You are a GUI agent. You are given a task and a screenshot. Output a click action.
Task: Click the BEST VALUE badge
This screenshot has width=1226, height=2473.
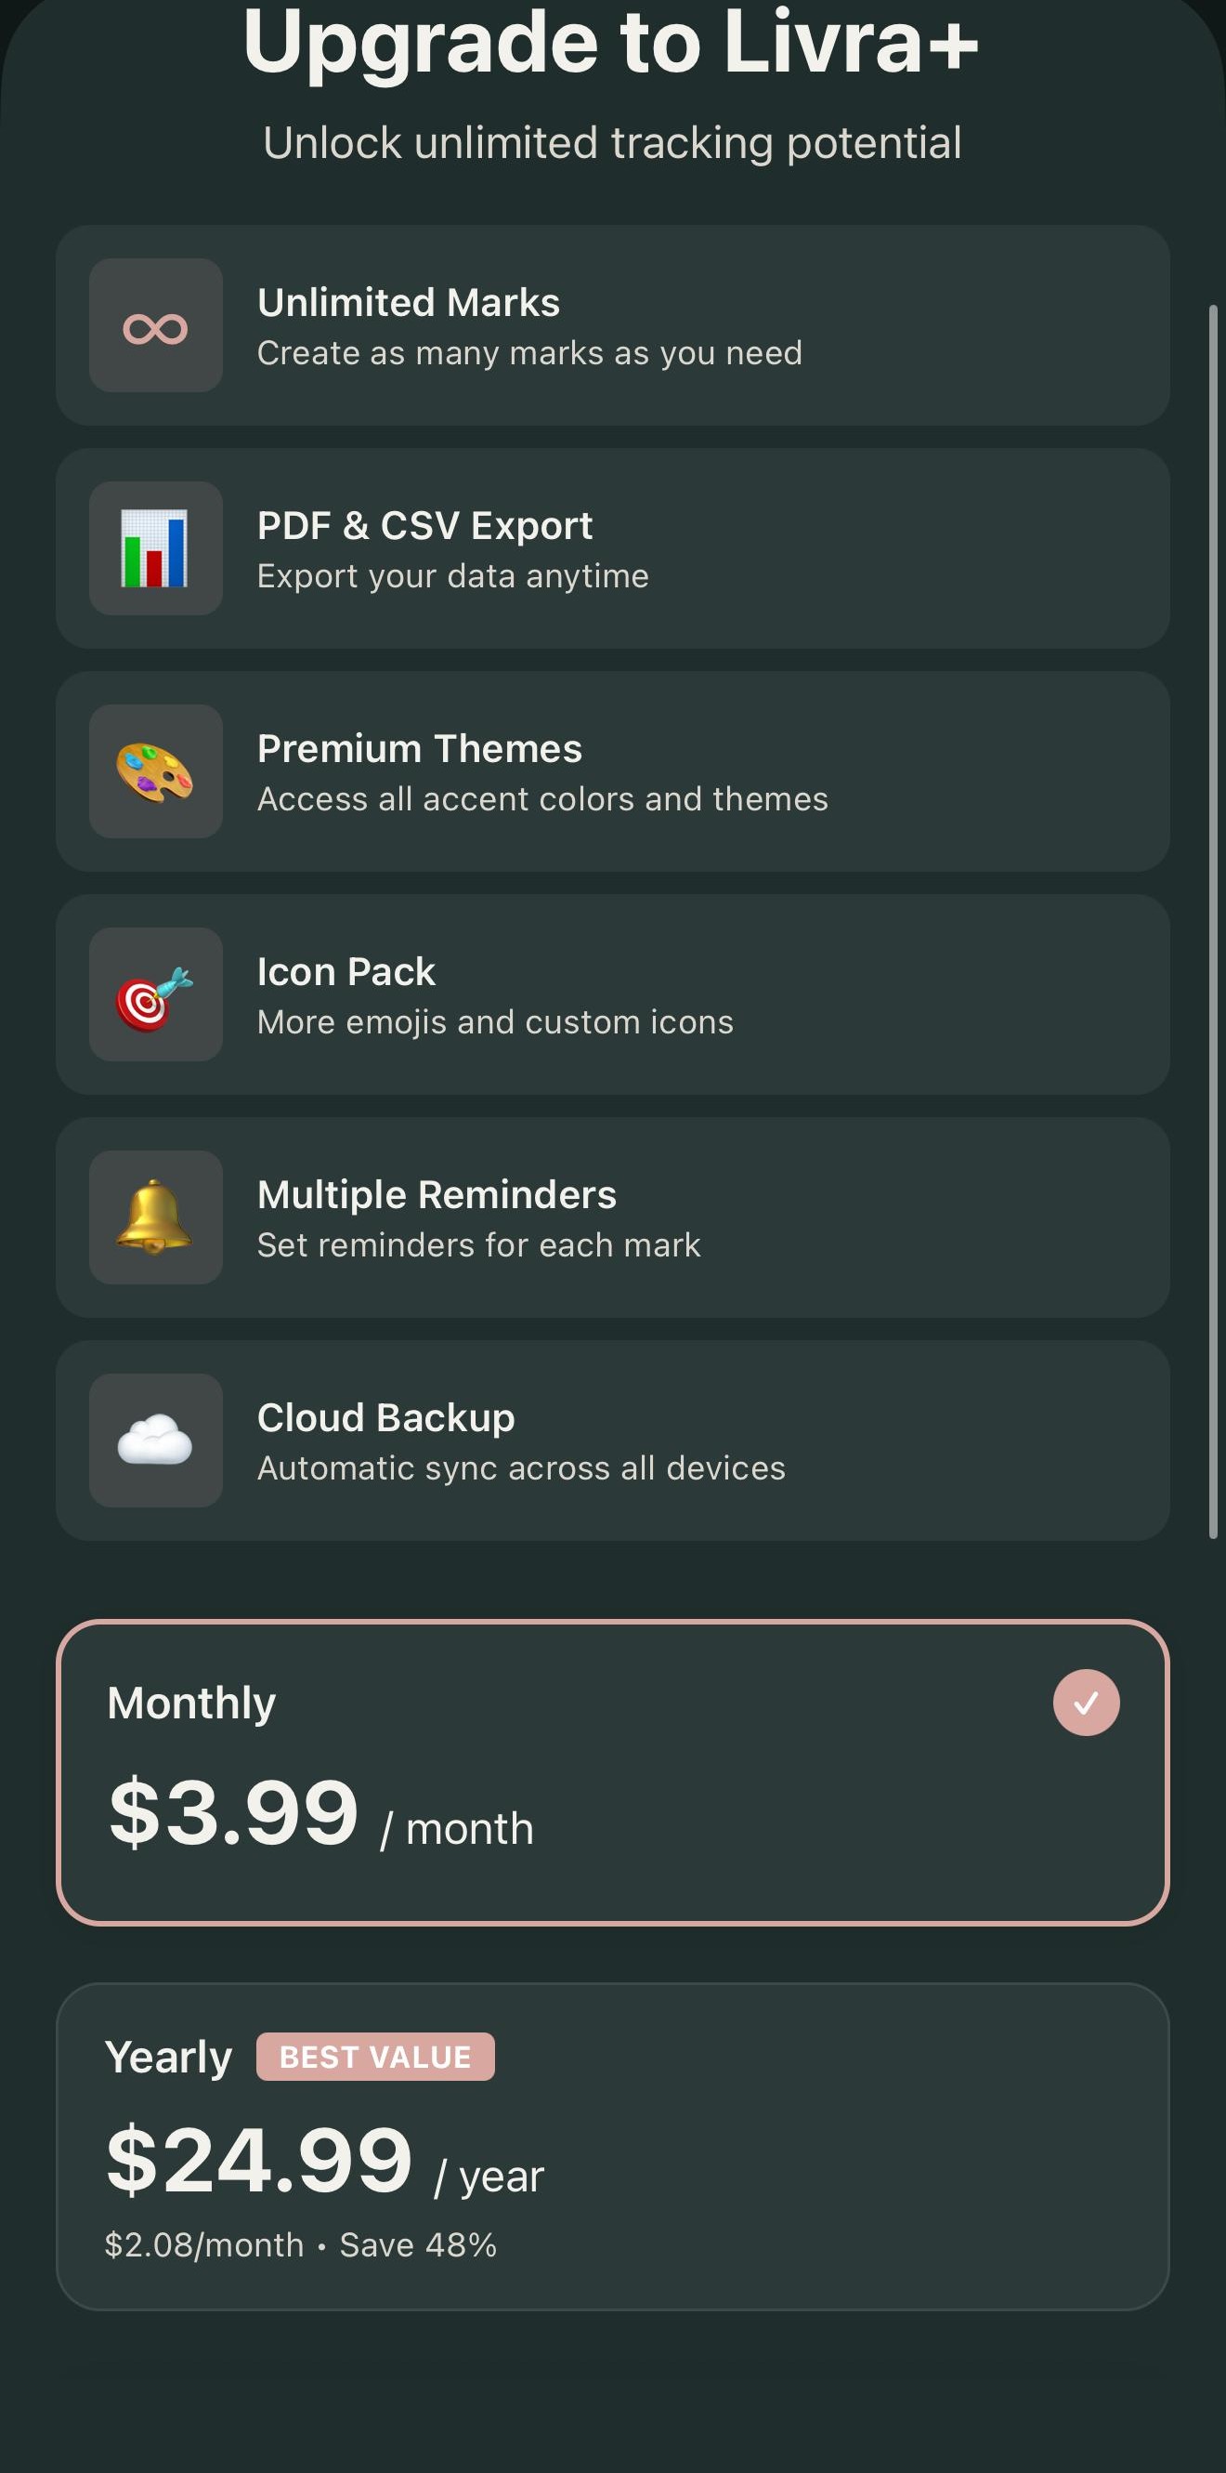tap(375, 2059)
